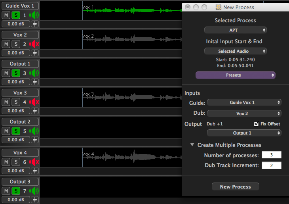Click the pan/level icon beside Guide Vox 1 gain
The height and width of the screenshot is (204, 289).
click(35, 24)
